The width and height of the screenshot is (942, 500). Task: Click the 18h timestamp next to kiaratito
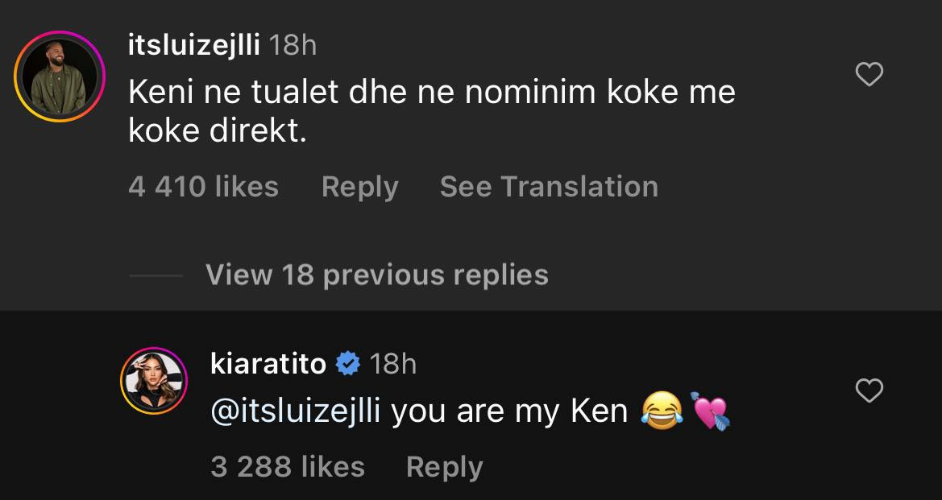392,364
